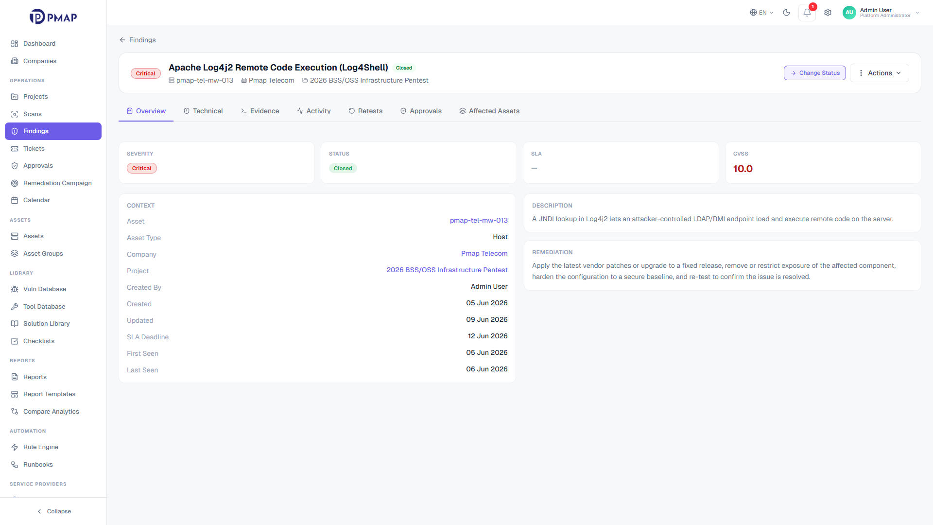Click the Assets server icon
The width and height of the screenshot is (933, 525).
pyautogui.click(x=15, y=236)
